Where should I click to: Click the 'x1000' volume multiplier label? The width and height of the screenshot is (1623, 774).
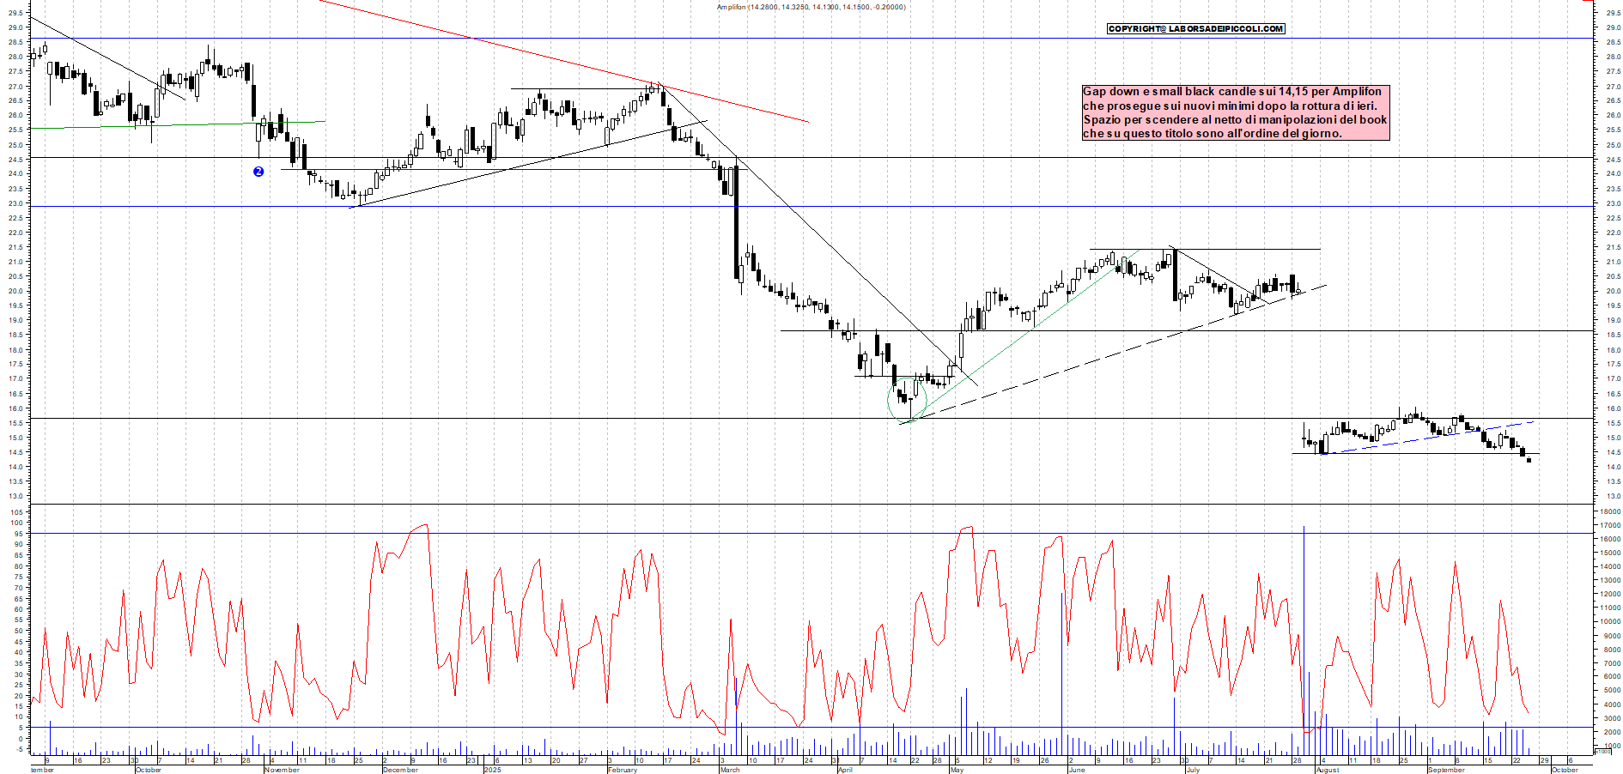(x=1602, y=751)
